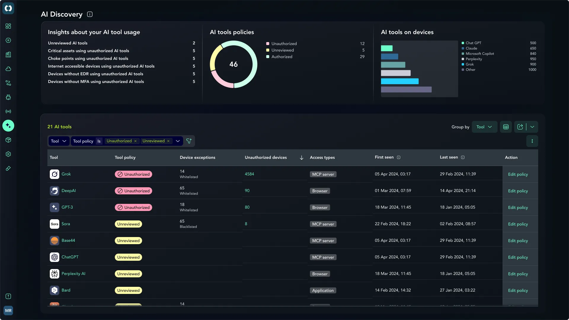The image size is (569, 320).
Task: Click the add filter funnel icon
Action: (x=189, y=141)
